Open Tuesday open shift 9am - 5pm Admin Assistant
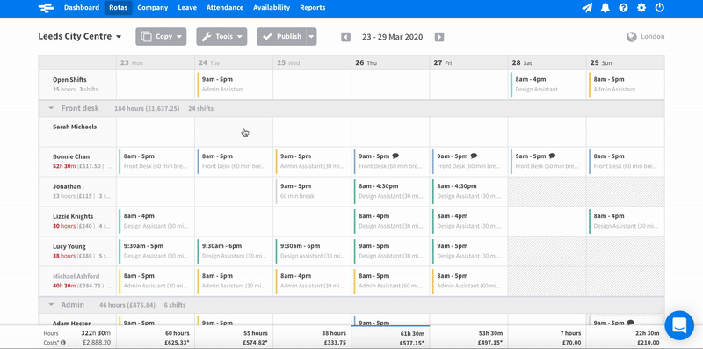Screen dimensions: 703x349 (234, 84)
